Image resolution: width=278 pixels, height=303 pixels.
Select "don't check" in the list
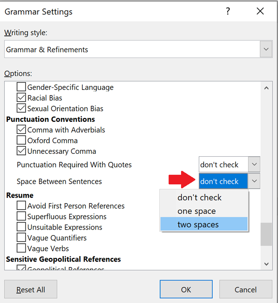[x=200, y=198]
